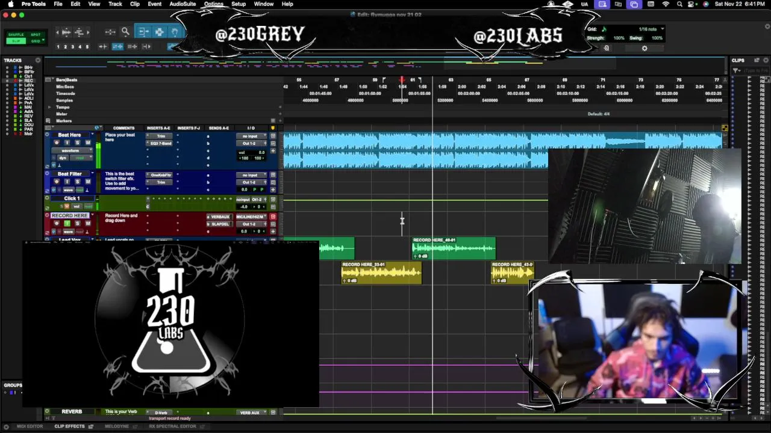The image size is (771, 433).
Task: Toggle Grid edit mode
Action: click(34, 41)
